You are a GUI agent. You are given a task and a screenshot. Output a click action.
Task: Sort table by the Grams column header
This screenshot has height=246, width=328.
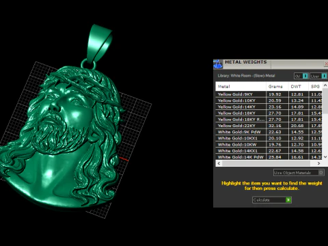click(277, 87)
